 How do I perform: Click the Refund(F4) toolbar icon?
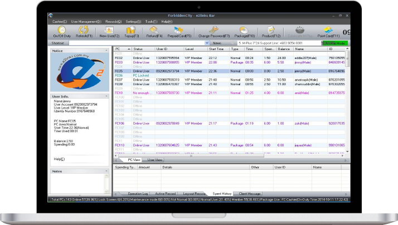click(154, 31)
